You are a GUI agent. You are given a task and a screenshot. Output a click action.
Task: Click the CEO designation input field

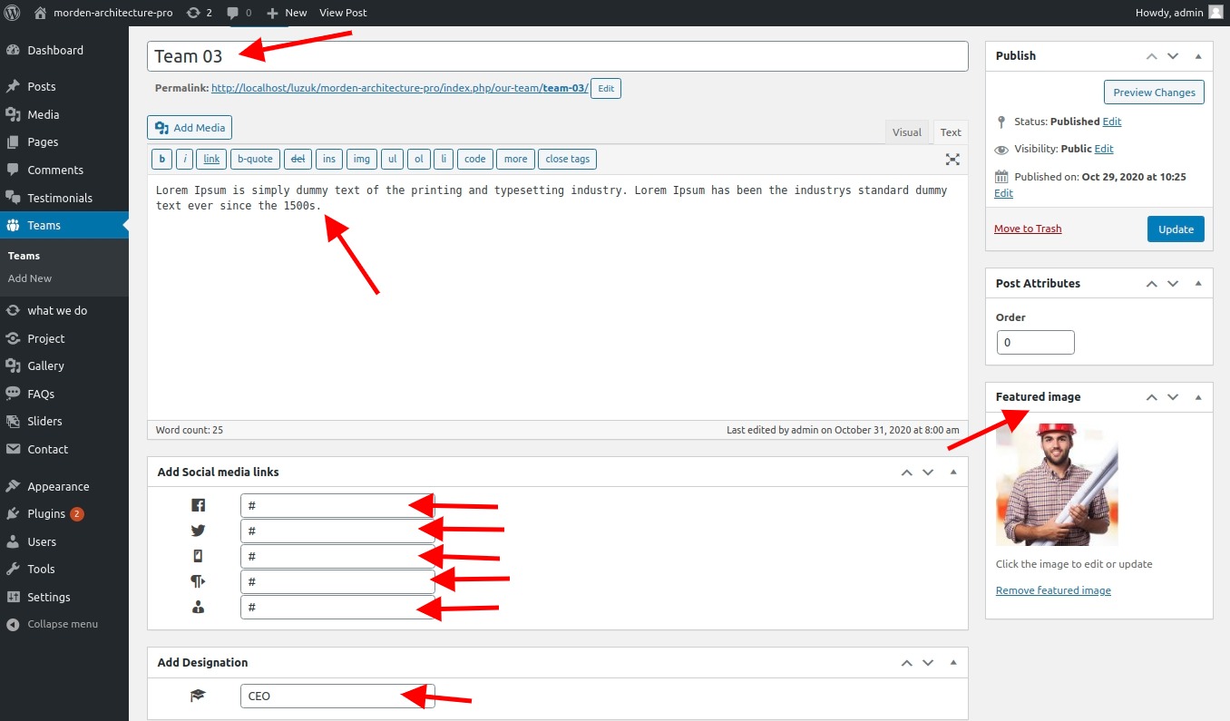pos(337,697)
